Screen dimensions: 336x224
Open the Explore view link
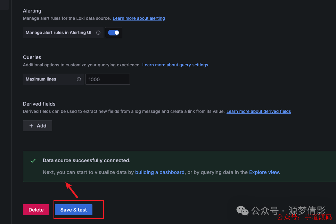point(264,172)
